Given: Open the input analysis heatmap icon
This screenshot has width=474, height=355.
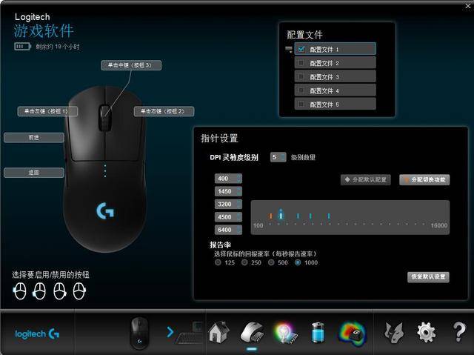Looking at the screenshot, I should tap(352, 334).
